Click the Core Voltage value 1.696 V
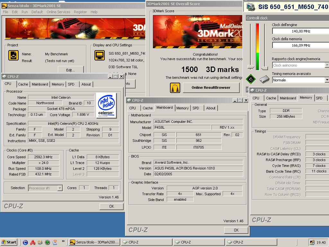 [83, 114]
